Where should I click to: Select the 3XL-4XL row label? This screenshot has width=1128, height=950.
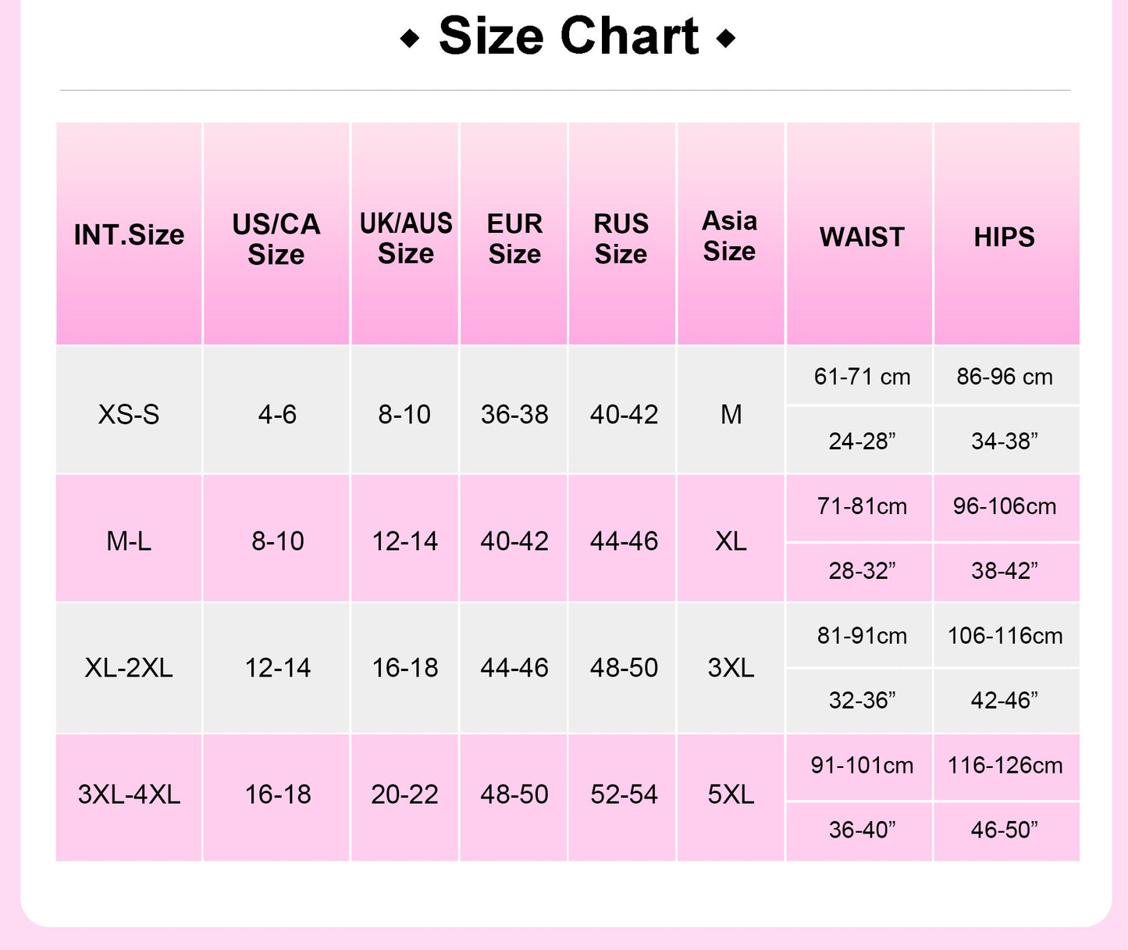point(129,795)
